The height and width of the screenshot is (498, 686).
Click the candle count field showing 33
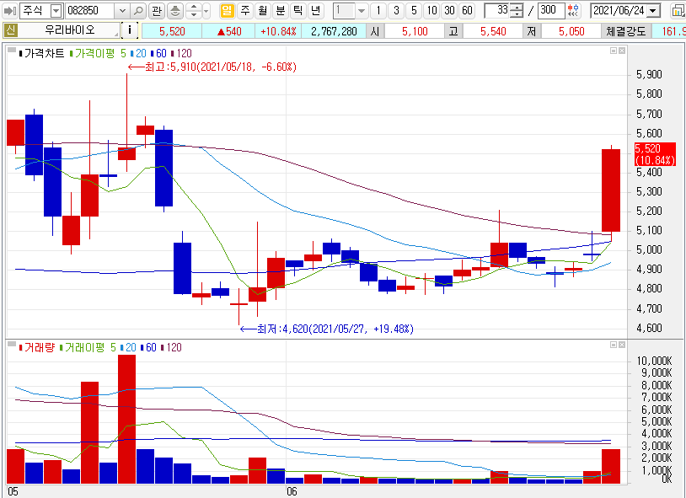497,10
